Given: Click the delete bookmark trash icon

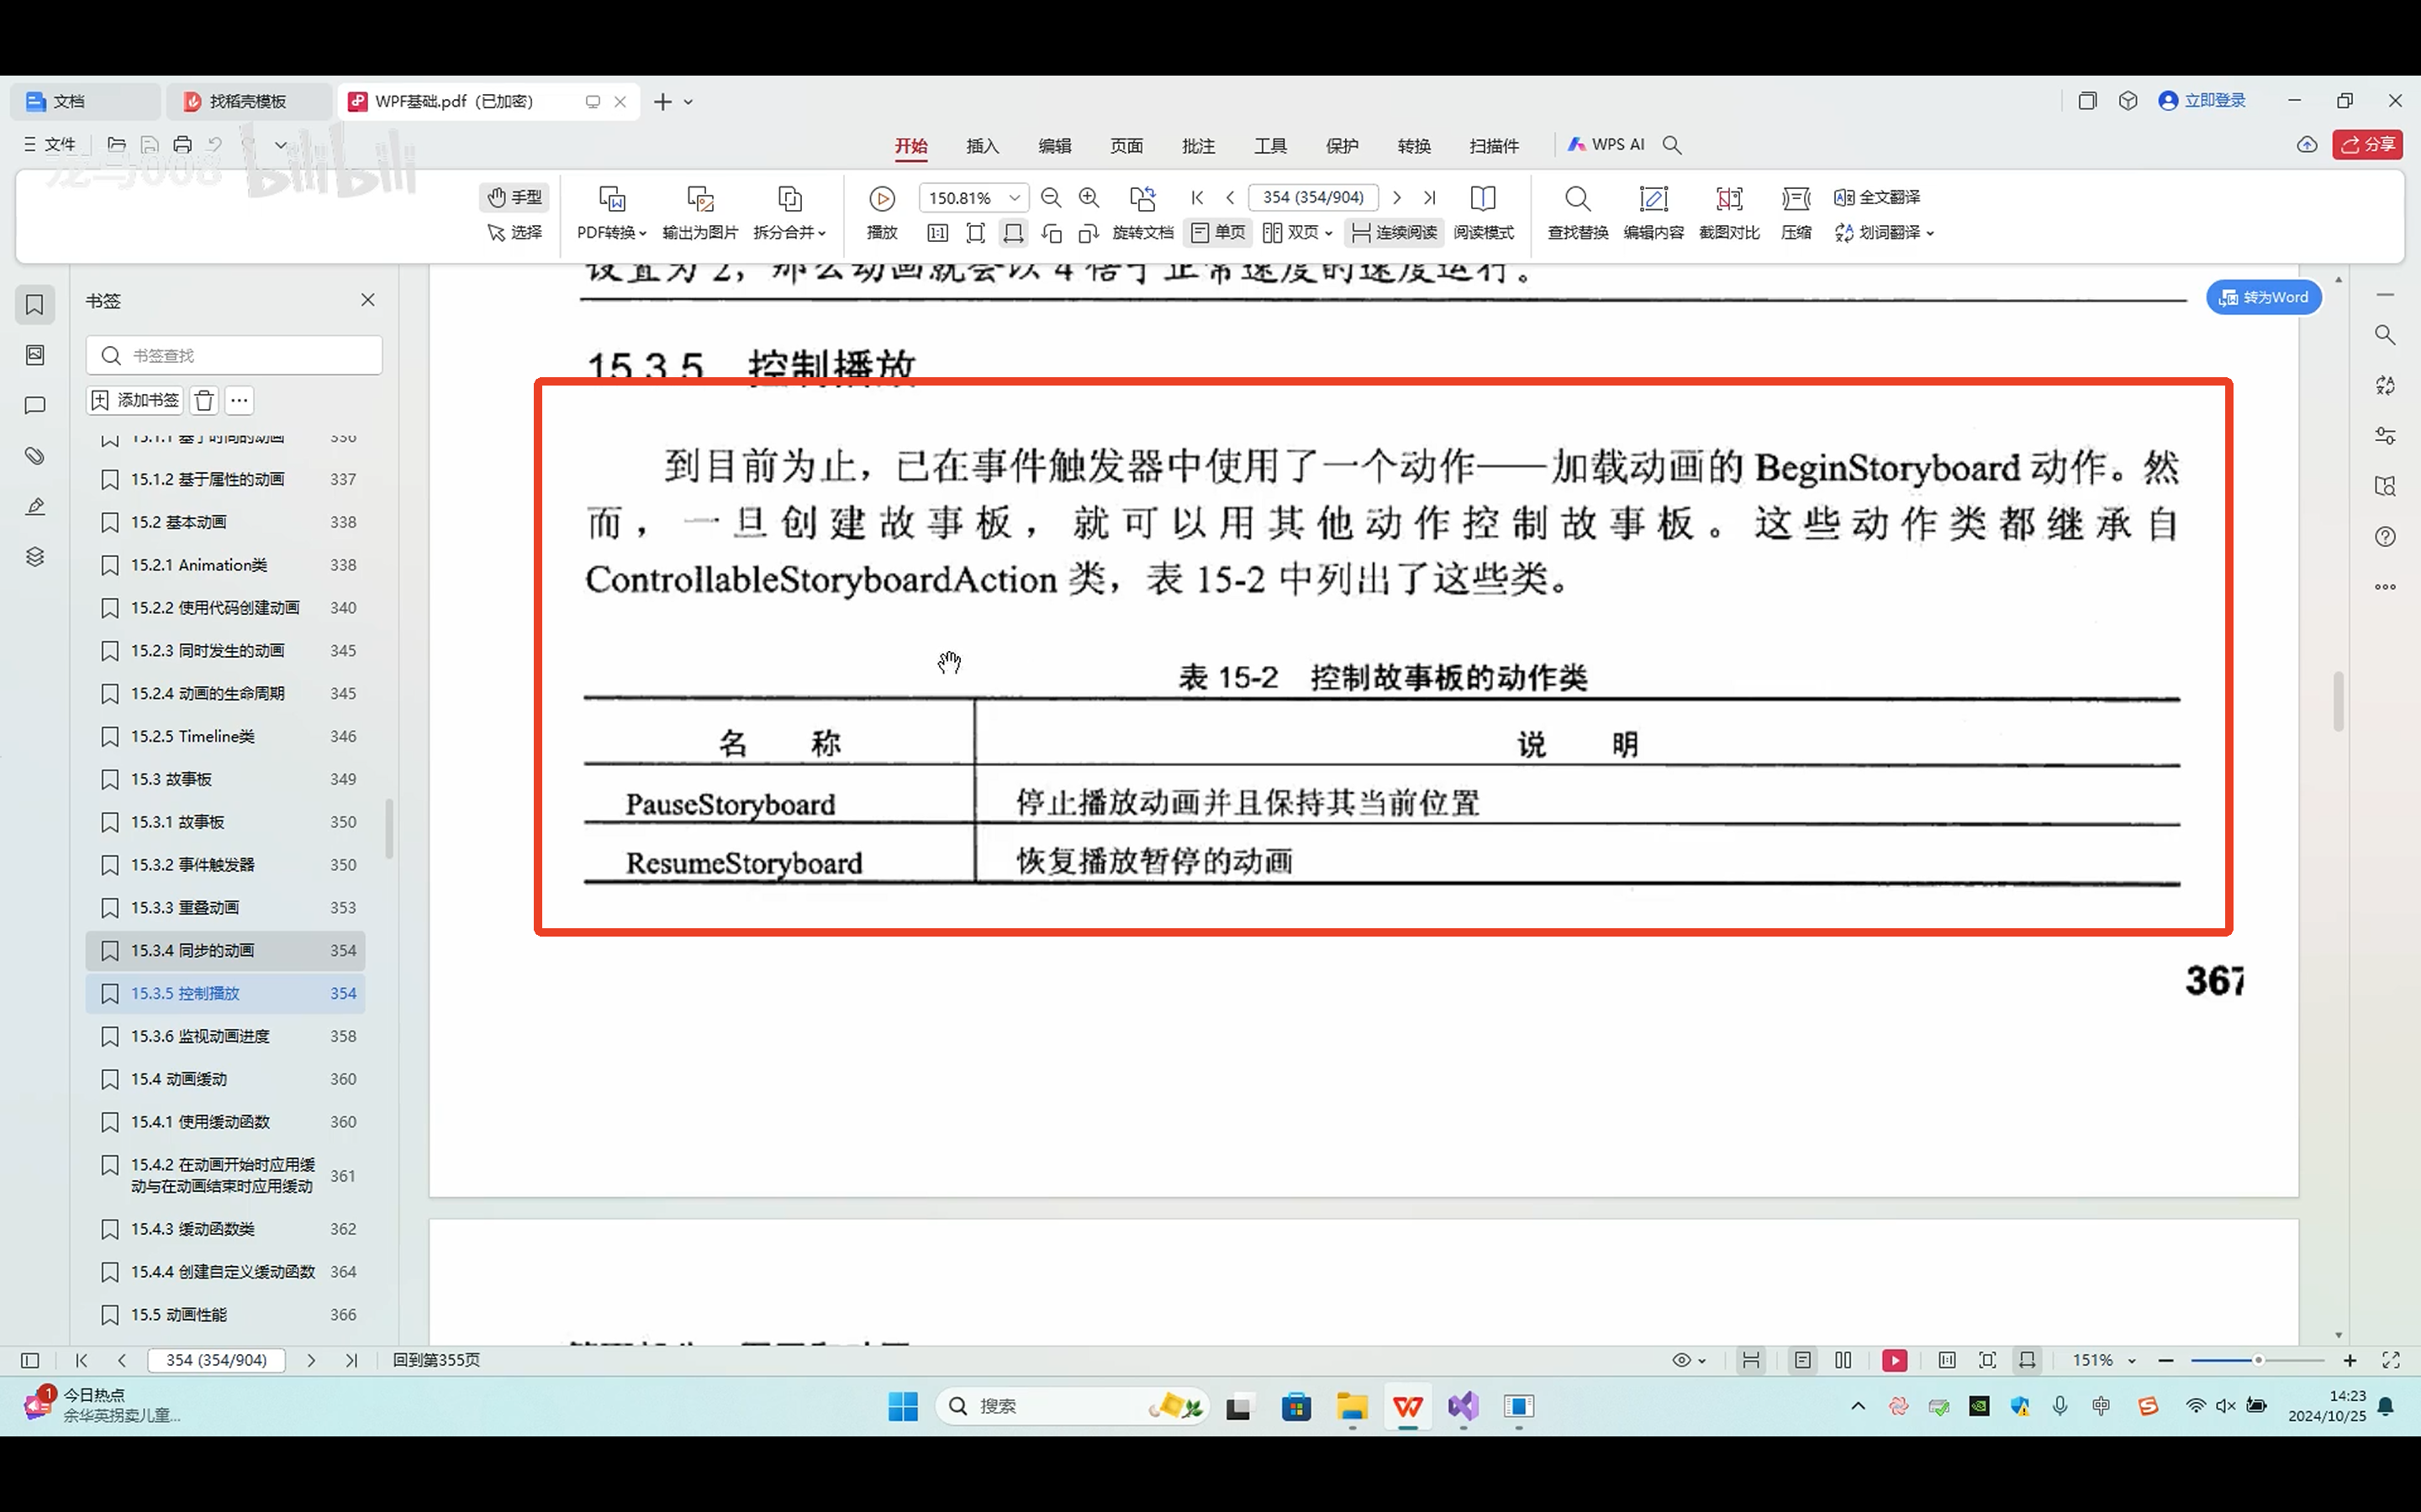Looking at the screenshot, I should tap(204, 401).
